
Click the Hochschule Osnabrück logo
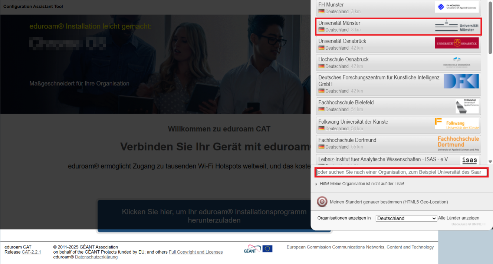point(457,62)
